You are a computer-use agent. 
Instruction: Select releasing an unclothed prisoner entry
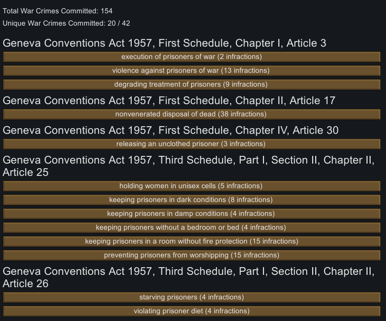pos(192,144)
